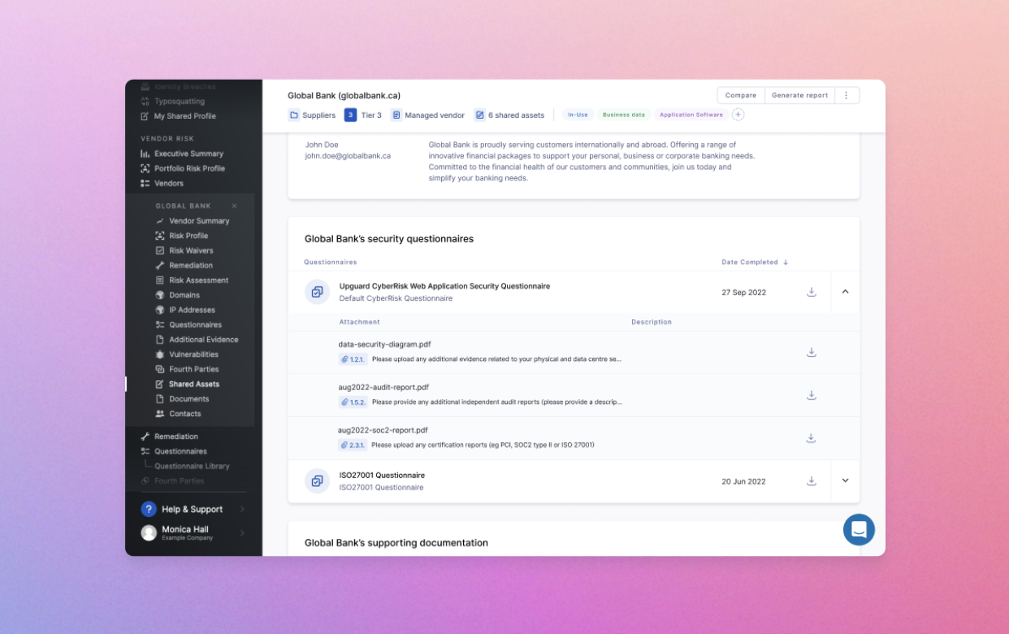The height and width of the screenshot is (634, 1009).
Task: Download the Upguard CyberRisk questionnaire
Action: (811, 292)
